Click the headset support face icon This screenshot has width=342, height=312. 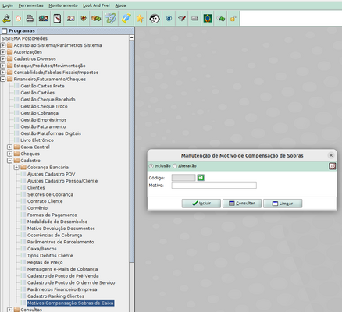pos(155,19)
